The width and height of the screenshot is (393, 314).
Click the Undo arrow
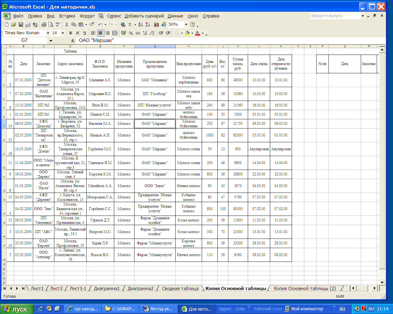pyautogui.click(x=100, y=25)
